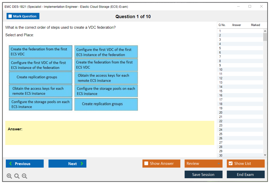Minimize the exam window
The width and height of the screenshot is (271, 185).
pos(238,7)
